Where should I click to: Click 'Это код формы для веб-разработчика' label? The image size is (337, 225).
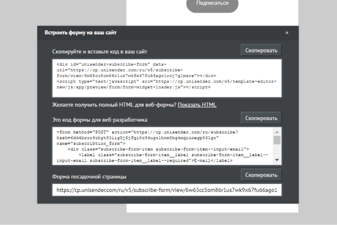click(100, 119)
